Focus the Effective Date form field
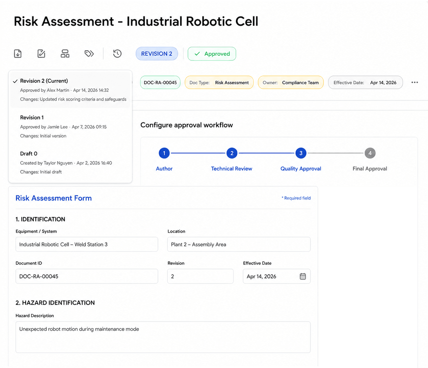 tap(276, 276)
